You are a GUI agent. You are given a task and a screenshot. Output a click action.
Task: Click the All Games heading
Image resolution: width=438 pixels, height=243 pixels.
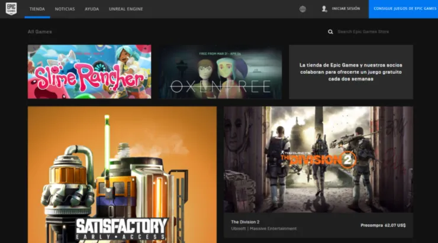point(40,32)
